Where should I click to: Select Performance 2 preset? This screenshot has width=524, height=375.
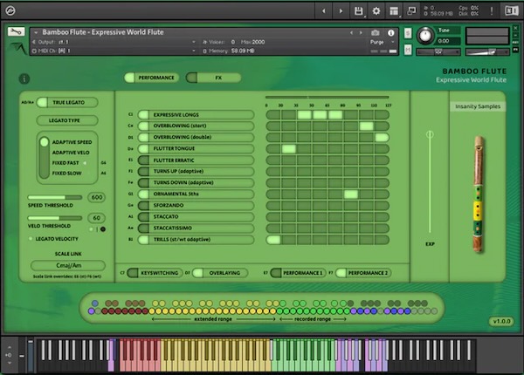(x=363, y=273)
